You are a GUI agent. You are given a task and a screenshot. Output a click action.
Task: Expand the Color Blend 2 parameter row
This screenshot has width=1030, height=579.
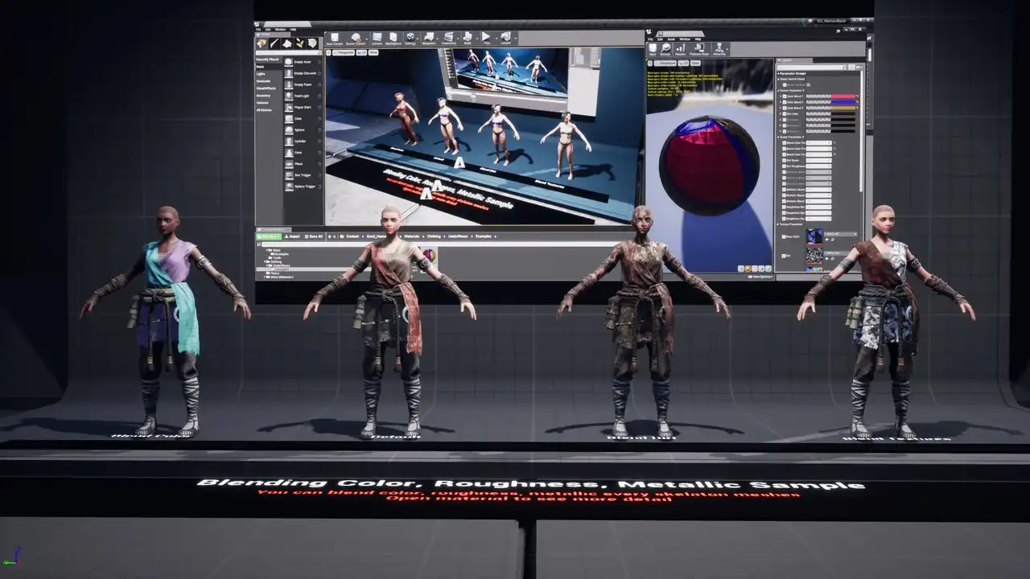[x=780, y=102]
